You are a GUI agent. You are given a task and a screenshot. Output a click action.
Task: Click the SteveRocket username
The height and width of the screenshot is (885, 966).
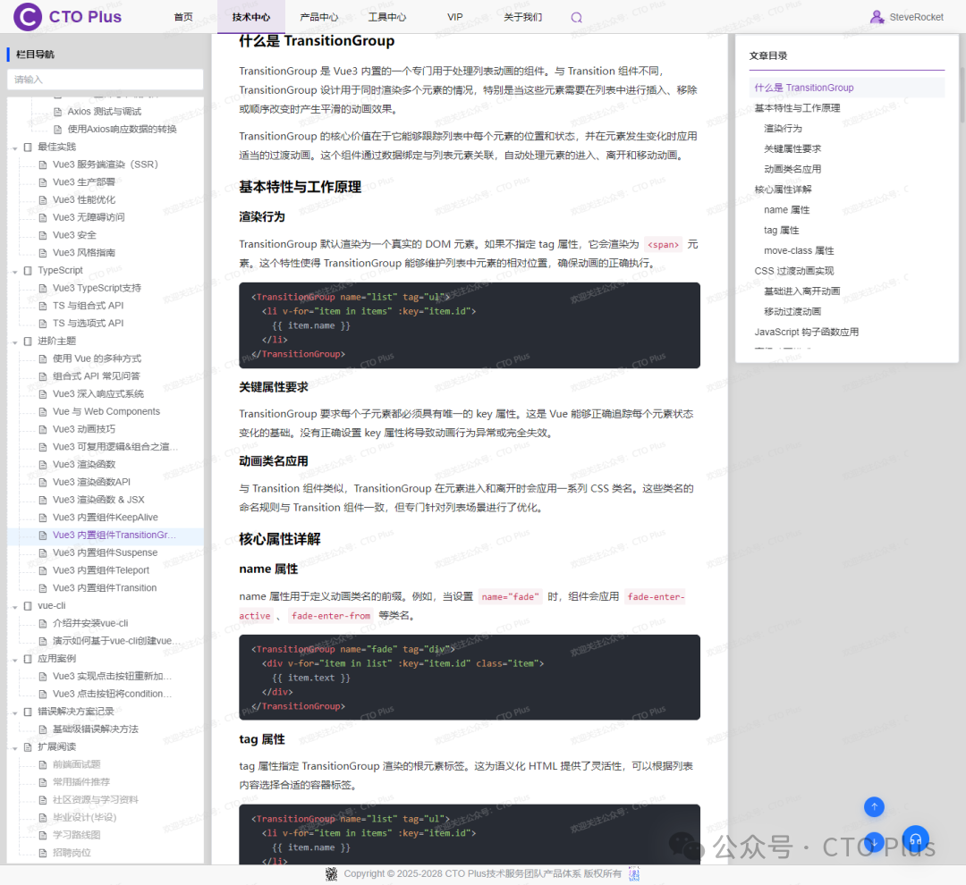[916, 17]
